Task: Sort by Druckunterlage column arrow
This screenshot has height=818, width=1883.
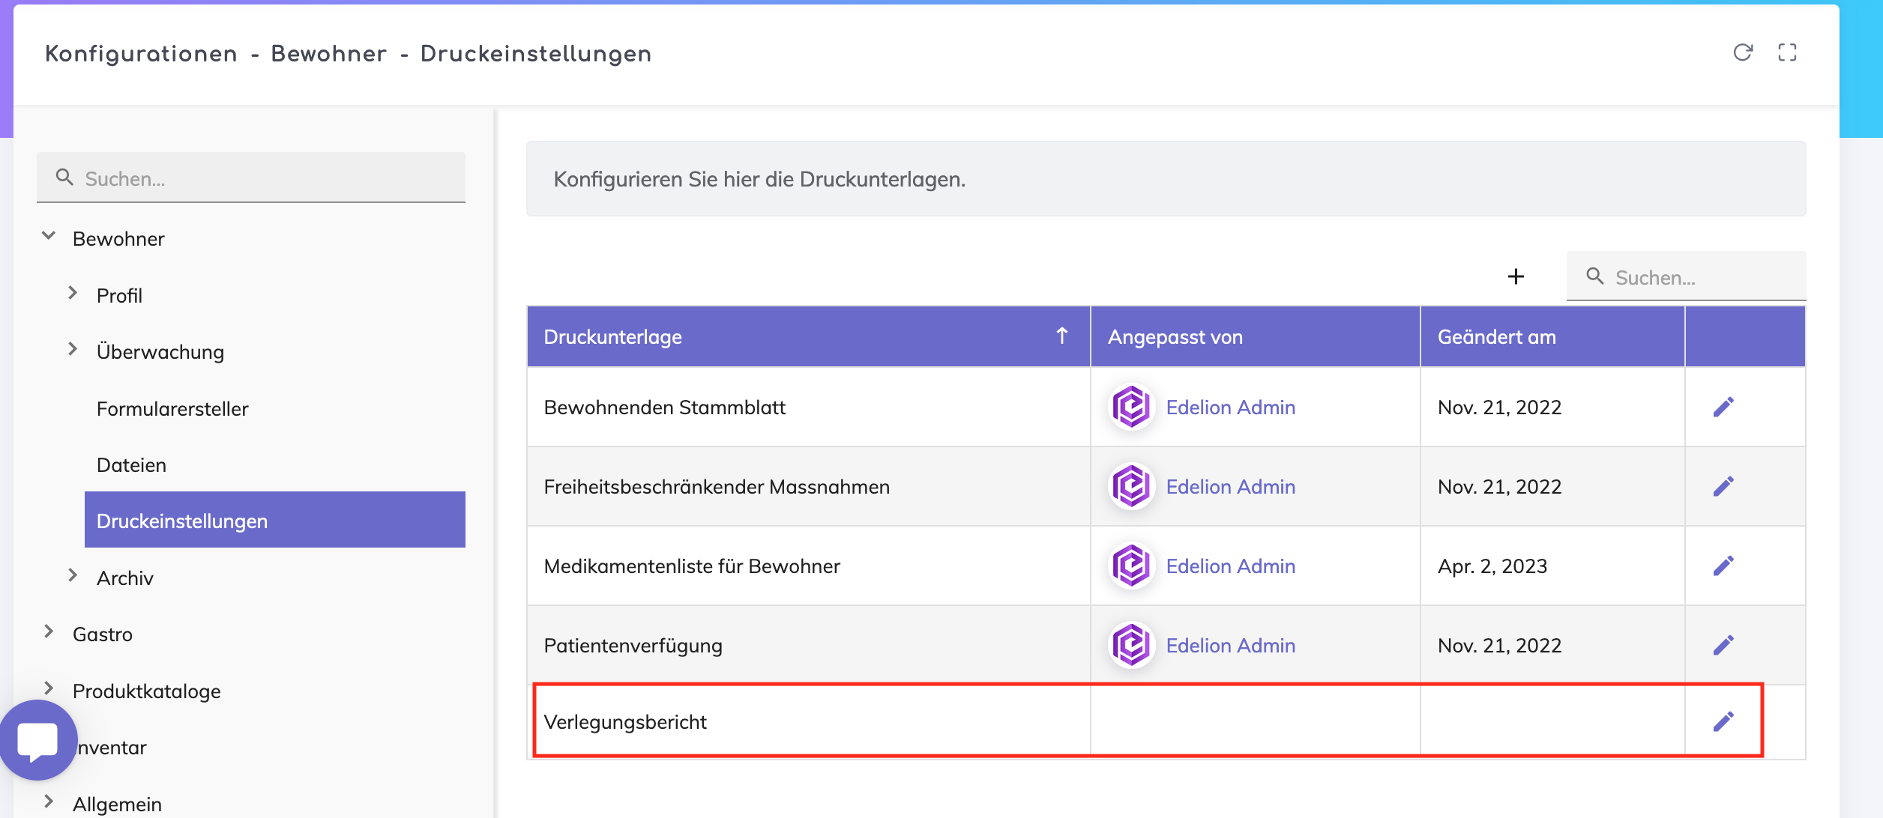Action: point(1061,336)
